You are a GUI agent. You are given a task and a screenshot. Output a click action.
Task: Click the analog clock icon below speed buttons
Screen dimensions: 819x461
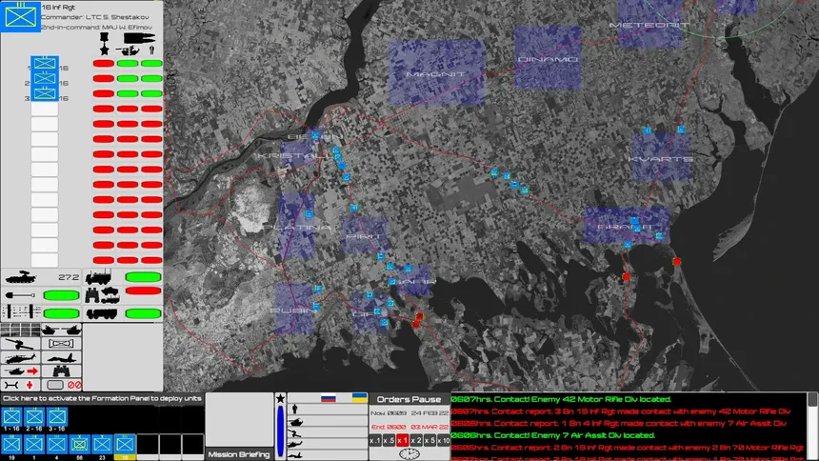pos(409,453)
